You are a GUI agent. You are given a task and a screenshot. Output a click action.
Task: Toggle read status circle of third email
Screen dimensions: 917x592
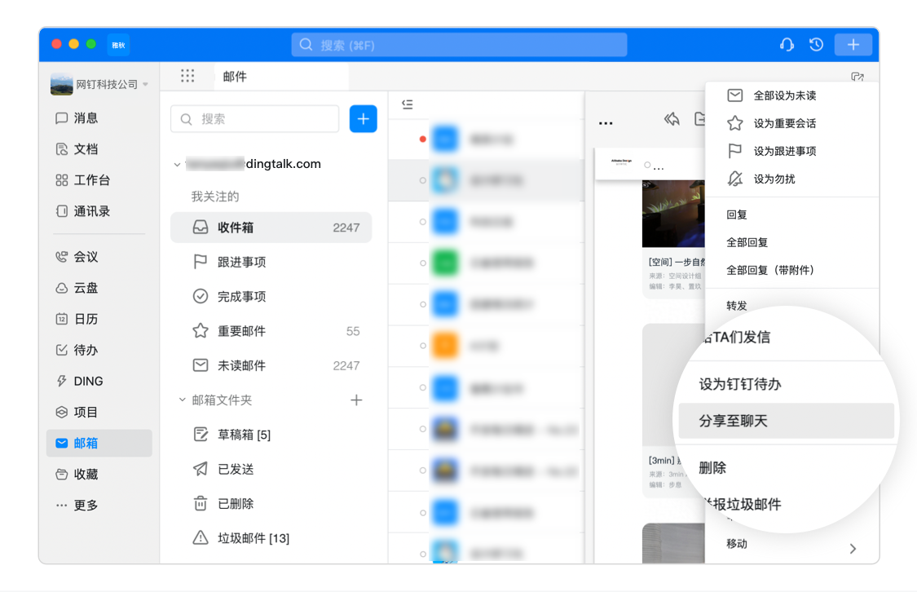[422, 222]
